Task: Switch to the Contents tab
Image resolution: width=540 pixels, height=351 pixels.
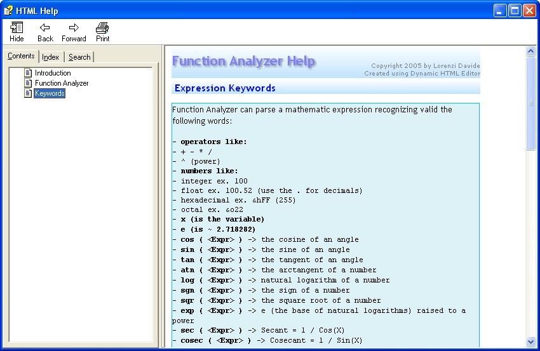Action: pos(21,56)
